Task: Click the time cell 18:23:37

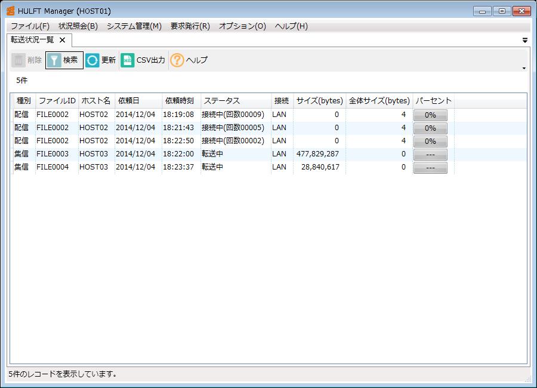Action: pos(178,167)
